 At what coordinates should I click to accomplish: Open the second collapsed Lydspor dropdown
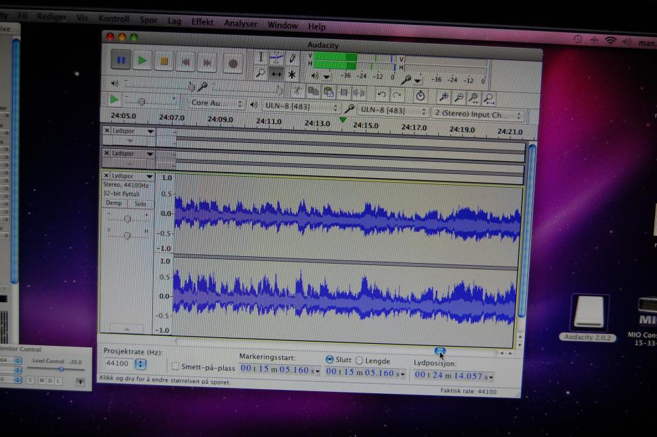150,154
